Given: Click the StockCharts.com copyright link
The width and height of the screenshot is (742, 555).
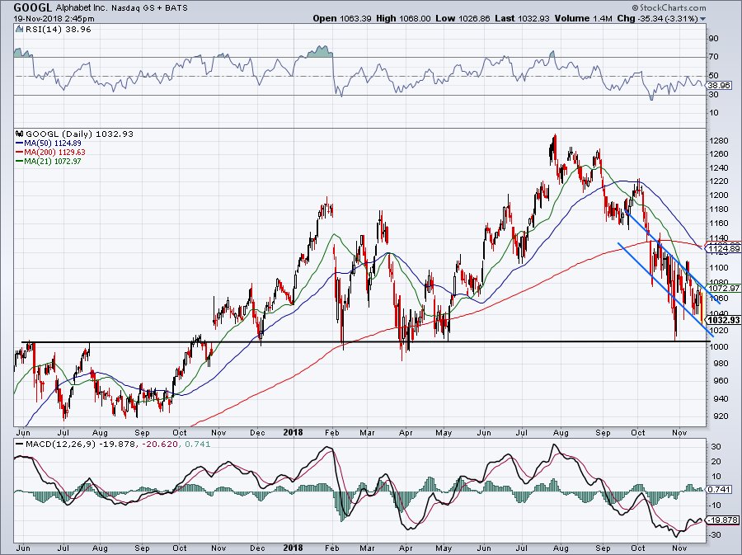Looking at the screenshot, I should click(669, 7).
